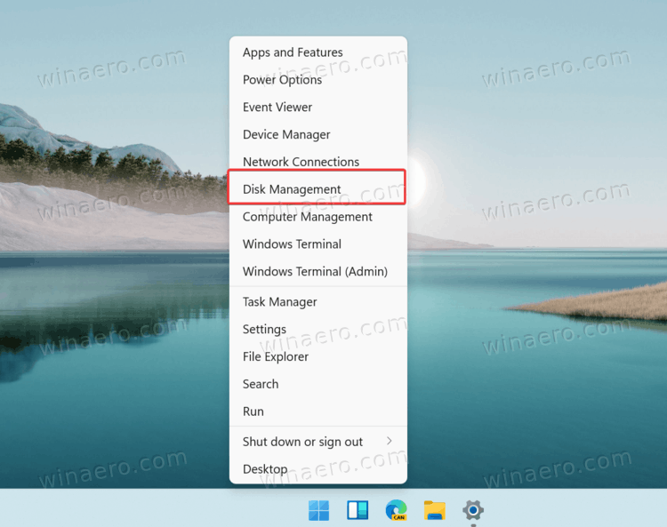Choose Run from the menu
The width and height of the screenshot is (667, 527).
(x=318, y=411)
